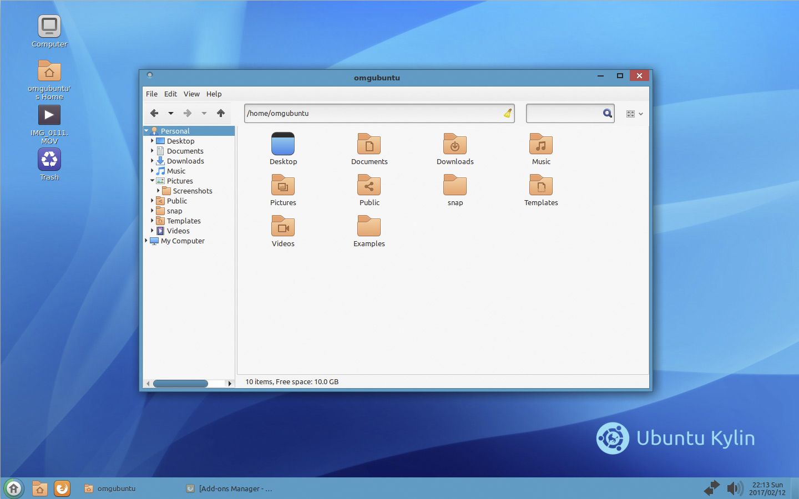
Task: Collapse the Pictures tree node
Action: coord(152,181)
